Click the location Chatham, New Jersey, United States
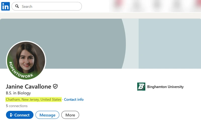This screenshot has height=123, width=201. pyautogui.click(x=34, y=100)
